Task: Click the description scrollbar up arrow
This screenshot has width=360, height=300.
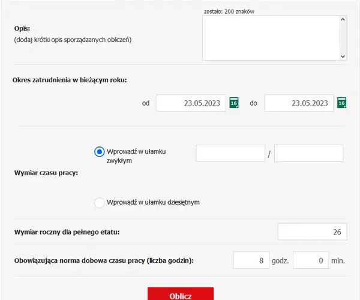Action: (x=343, y=20)
